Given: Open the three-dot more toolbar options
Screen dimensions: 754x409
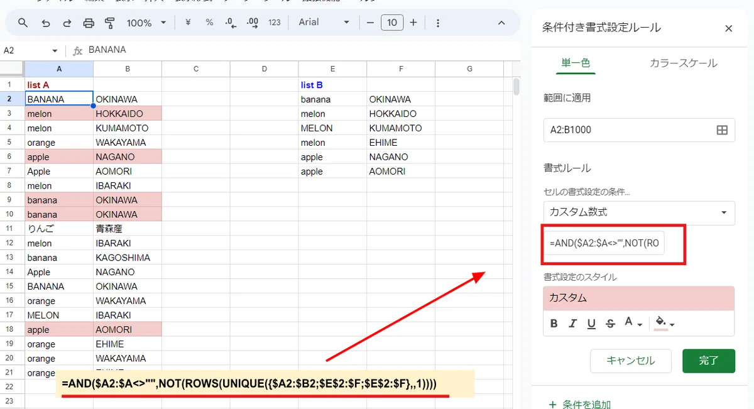Looking at the screenshot, I should point(438,23).
